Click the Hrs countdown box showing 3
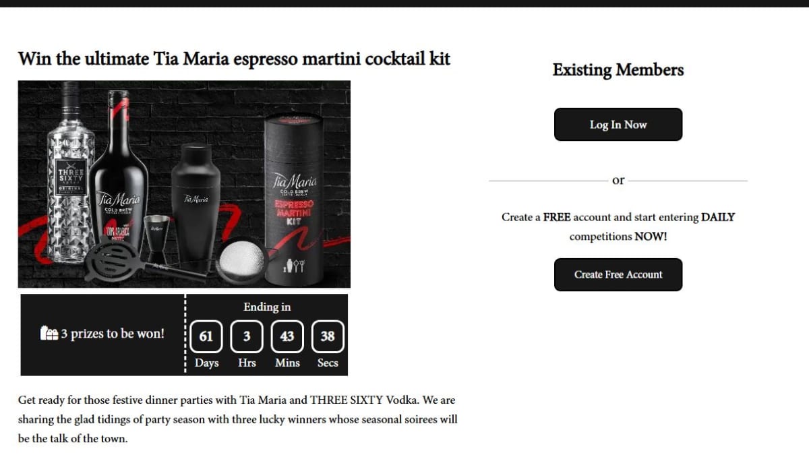 tap(247, 336)
